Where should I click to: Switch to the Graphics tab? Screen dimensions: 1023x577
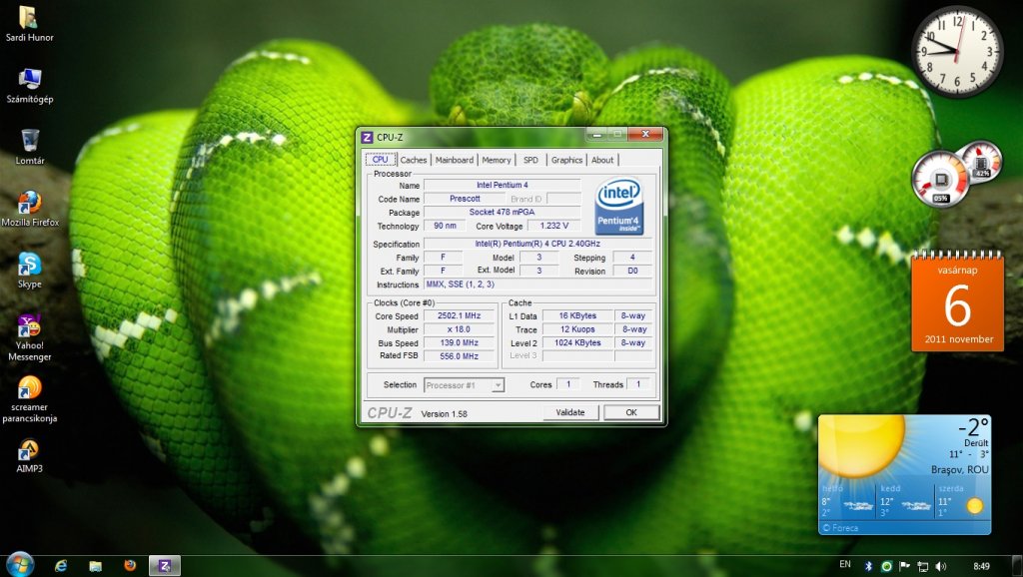pos(566,160)
